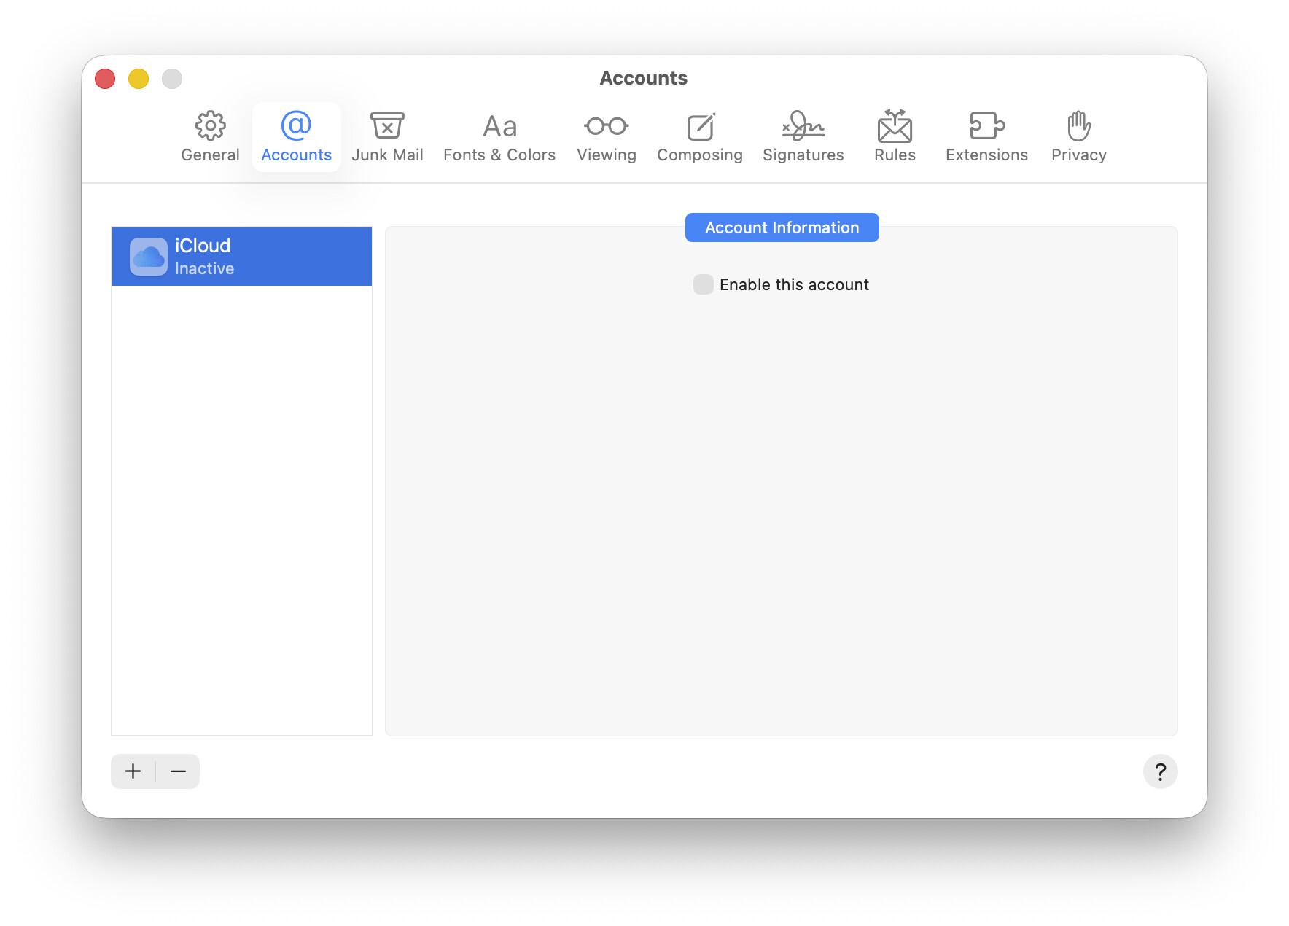Open Junk Mail preferences bin icon
Viewport: 1289px width, 926px height.
[x=387, y=127]
